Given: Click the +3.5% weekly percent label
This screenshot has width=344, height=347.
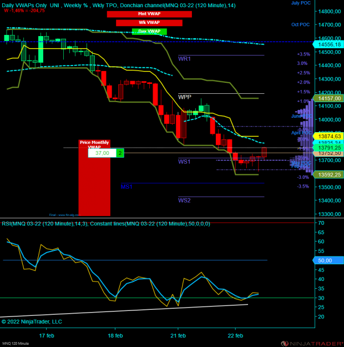Looking at the screenshot, I should click(303, 54).
